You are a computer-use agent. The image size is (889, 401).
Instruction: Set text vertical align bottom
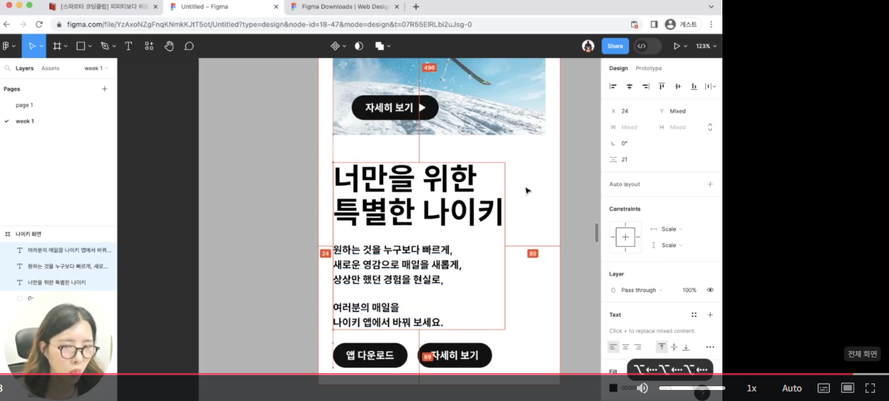point(686,347)
